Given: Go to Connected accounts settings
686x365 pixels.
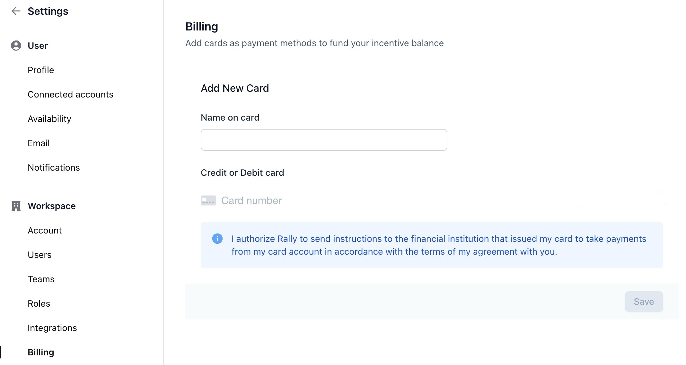Looking at the screenshot, I should point(70,94).
